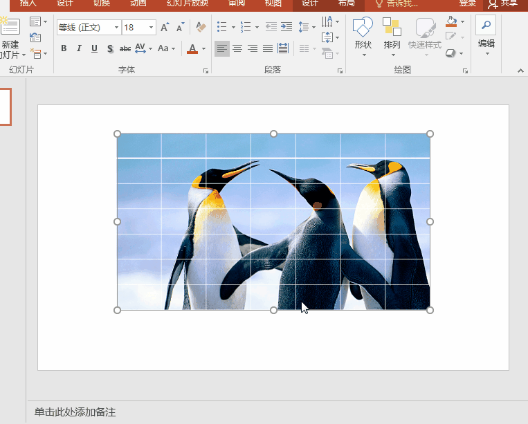The width and height of the screenshot is (528, 424).
Task: Switch to Transitions tab
Action: click(x=102, y=3)
